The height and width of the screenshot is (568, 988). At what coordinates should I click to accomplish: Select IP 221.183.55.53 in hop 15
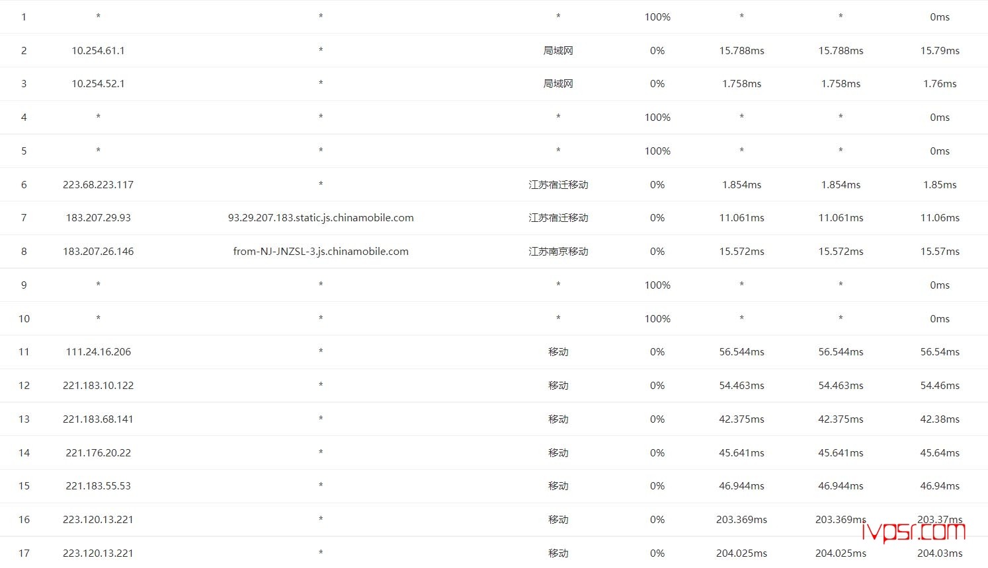pos(98,486)
